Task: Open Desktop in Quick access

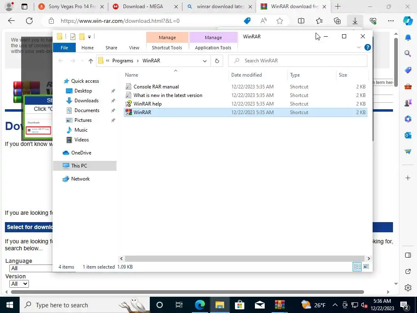Action: coord(83,91)
